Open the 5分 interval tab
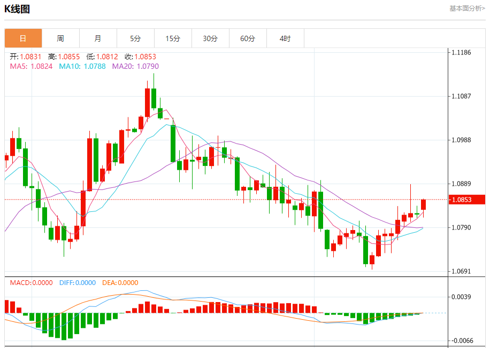The image size is (490, 348). tap(135, 38)
